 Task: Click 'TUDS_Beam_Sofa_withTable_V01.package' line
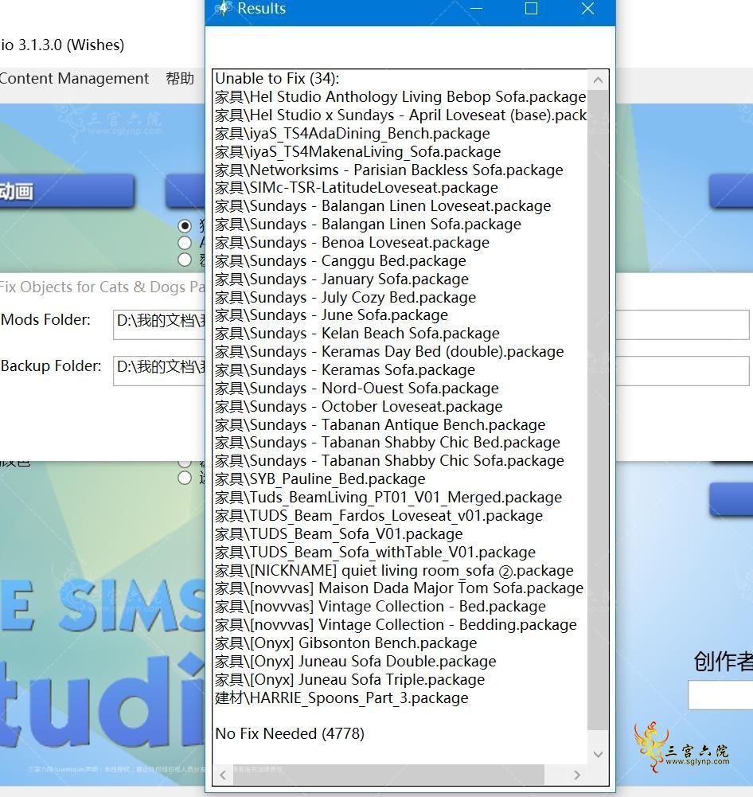(375, 552)
